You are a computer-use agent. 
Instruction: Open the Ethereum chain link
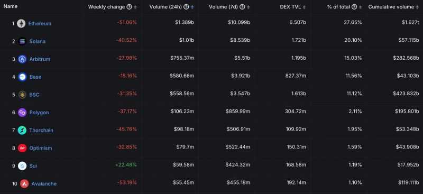pyautogui.click(x=40, y=23)
